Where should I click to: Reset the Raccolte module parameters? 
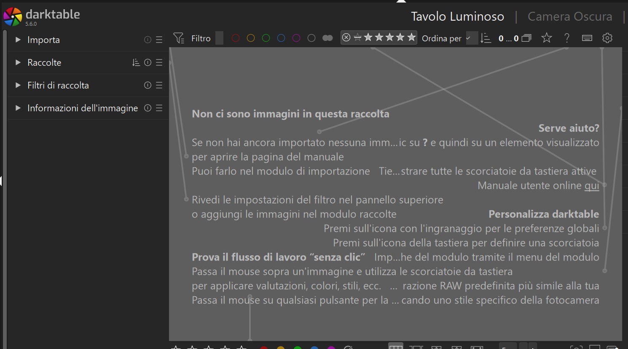[148, 62]
